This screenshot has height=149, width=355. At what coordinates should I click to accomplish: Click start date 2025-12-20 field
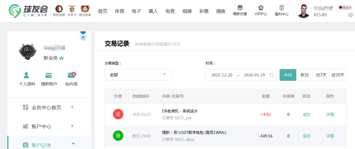[222, 75]
